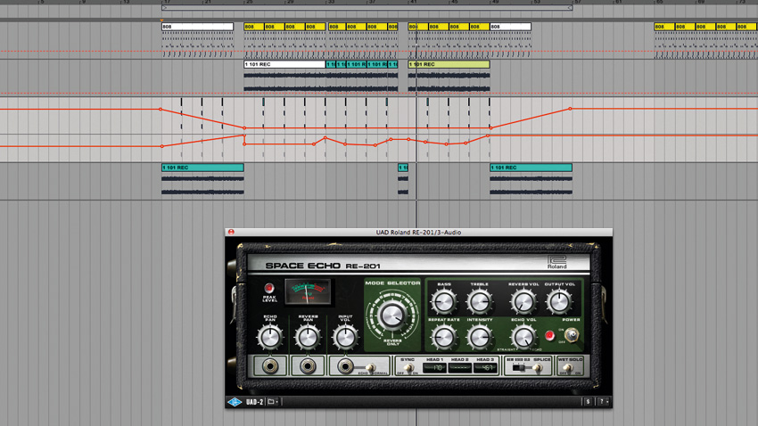Adjust the Echo Pan knob
Viewport: 758px width, 426px height.
click(x=269, y=337)
